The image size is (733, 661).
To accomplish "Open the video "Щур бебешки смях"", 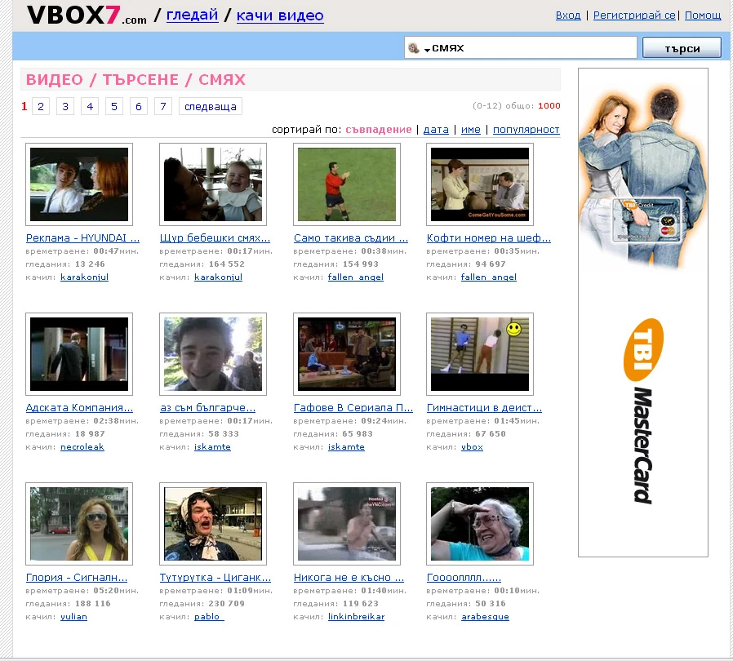I will click(x=214, y=237).
